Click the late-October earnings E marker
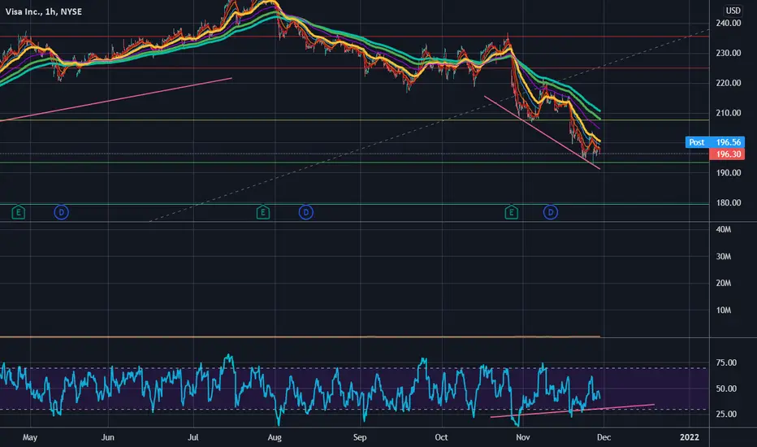757x447 pixels. [x=512, y=212]
